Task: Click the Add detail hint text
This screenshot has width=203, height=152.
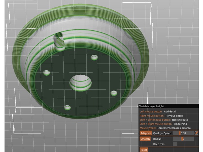Action: 170,111
